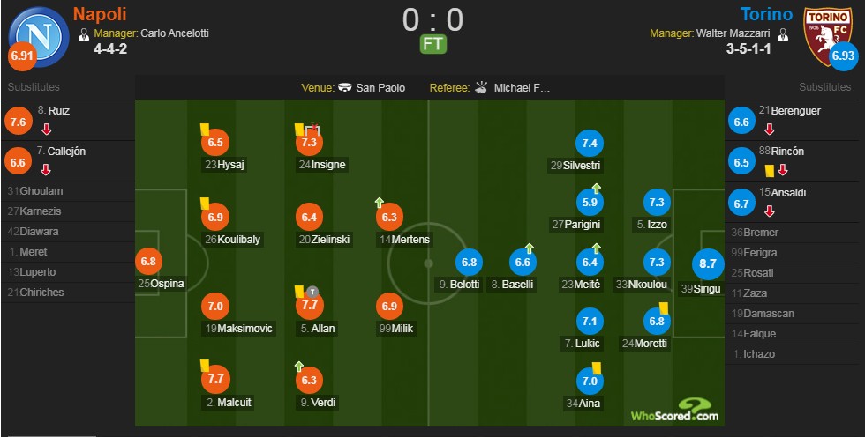Select substitute Ruiz in Napoli list
Screen dimensions: 865x437
68,121
